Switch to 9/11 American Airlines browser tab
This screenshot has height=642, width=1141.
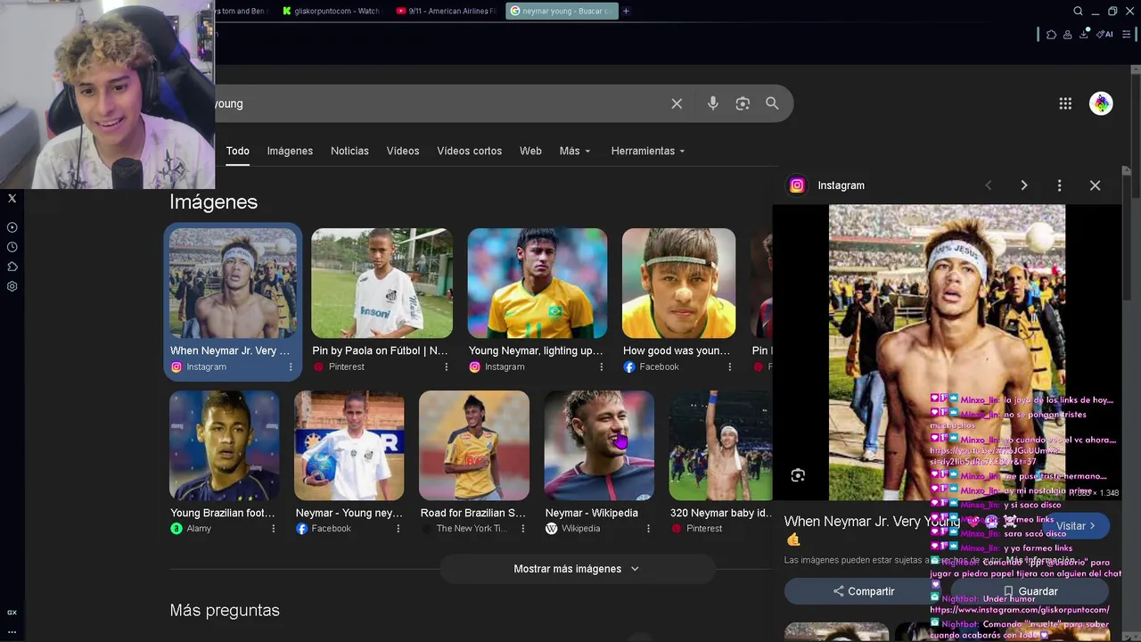pyautogui.click(x=446, y=11)
